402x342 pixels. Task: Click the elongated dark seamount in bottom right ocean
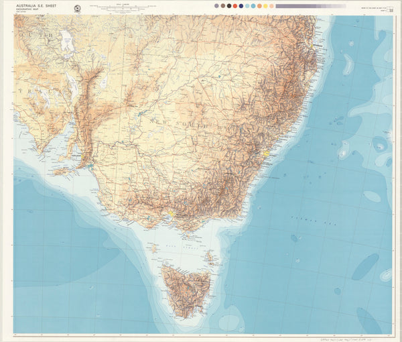pyautogui.click(x=364, y=266)
